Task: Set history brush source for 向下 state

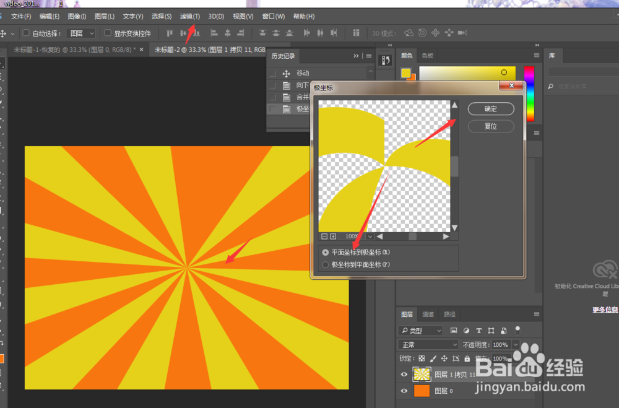Action: point(272,85)
